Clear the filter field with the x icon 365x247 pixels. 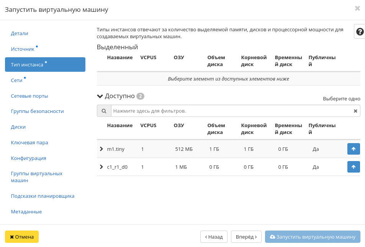point(355,111)
